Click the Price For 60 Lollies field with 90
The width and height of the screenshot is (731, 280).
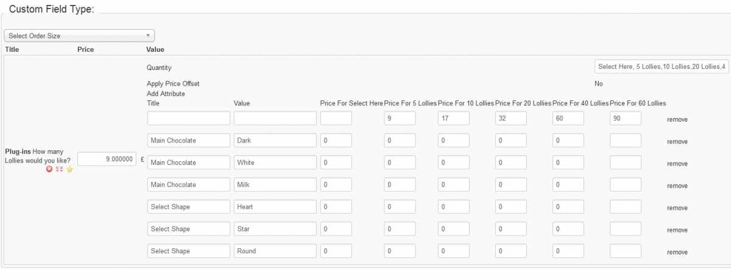[x=626, y=119]
